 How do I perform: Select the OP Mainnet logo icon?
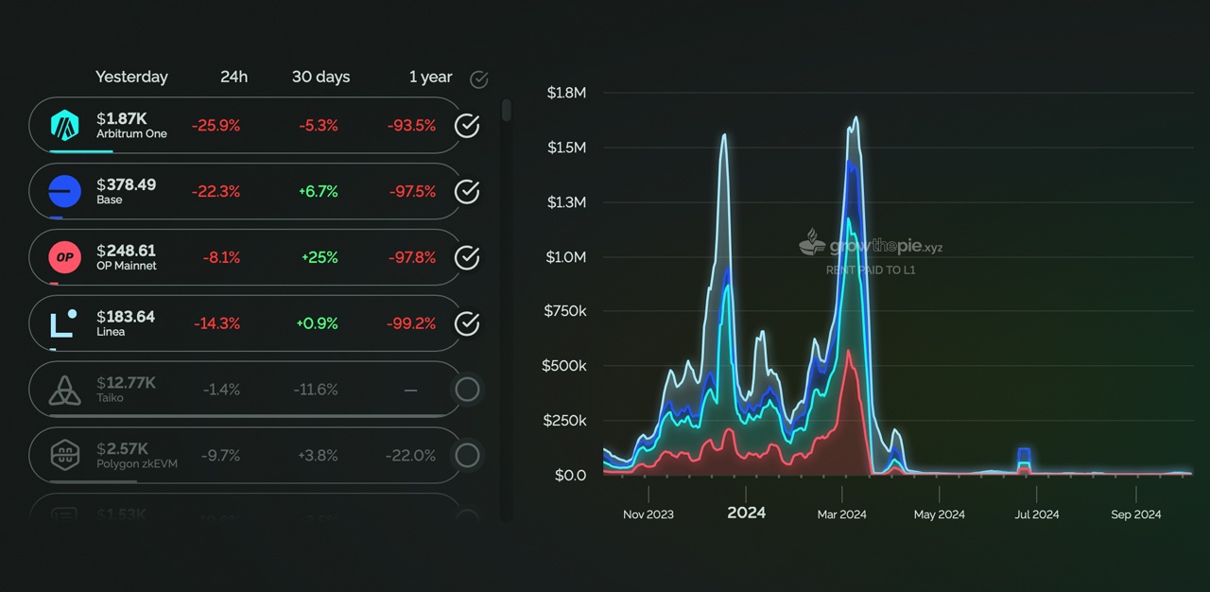[x=63, y=257]
